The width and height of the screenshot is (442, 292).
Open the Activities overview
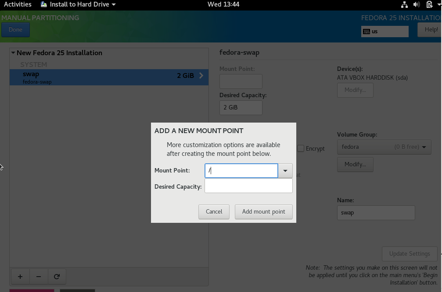(18, 4)
